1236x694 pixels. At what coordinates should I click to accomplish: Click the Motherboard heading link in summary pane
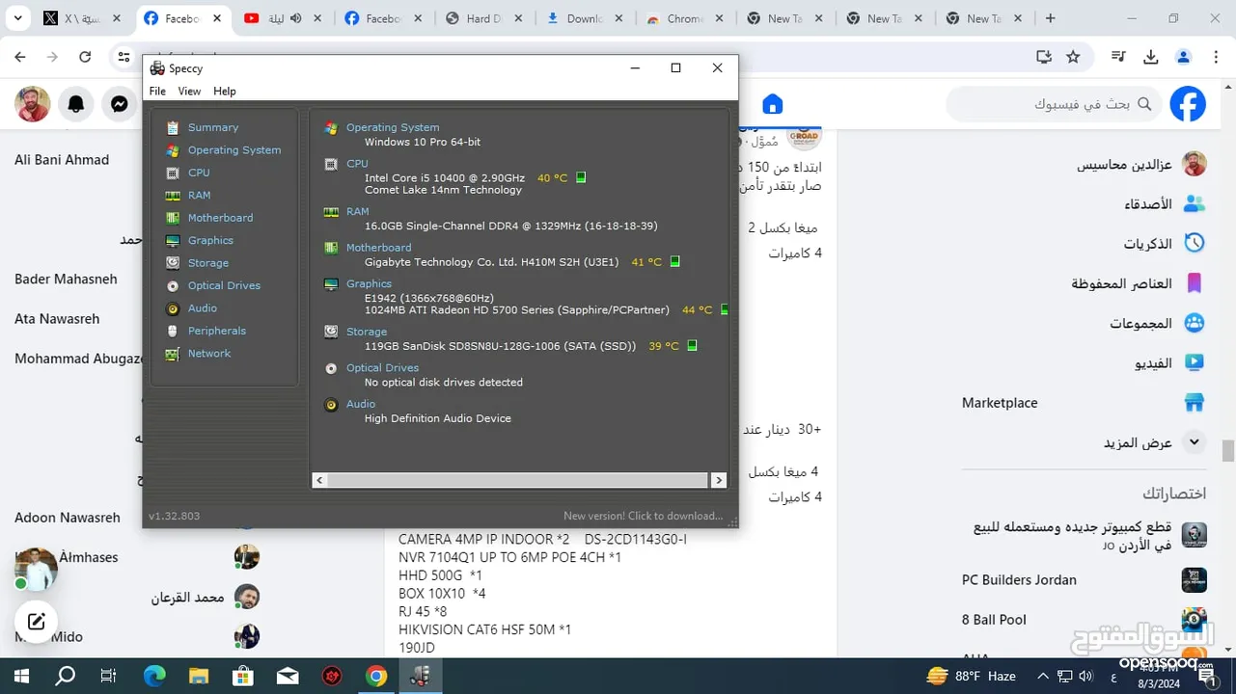click(378, 248)
